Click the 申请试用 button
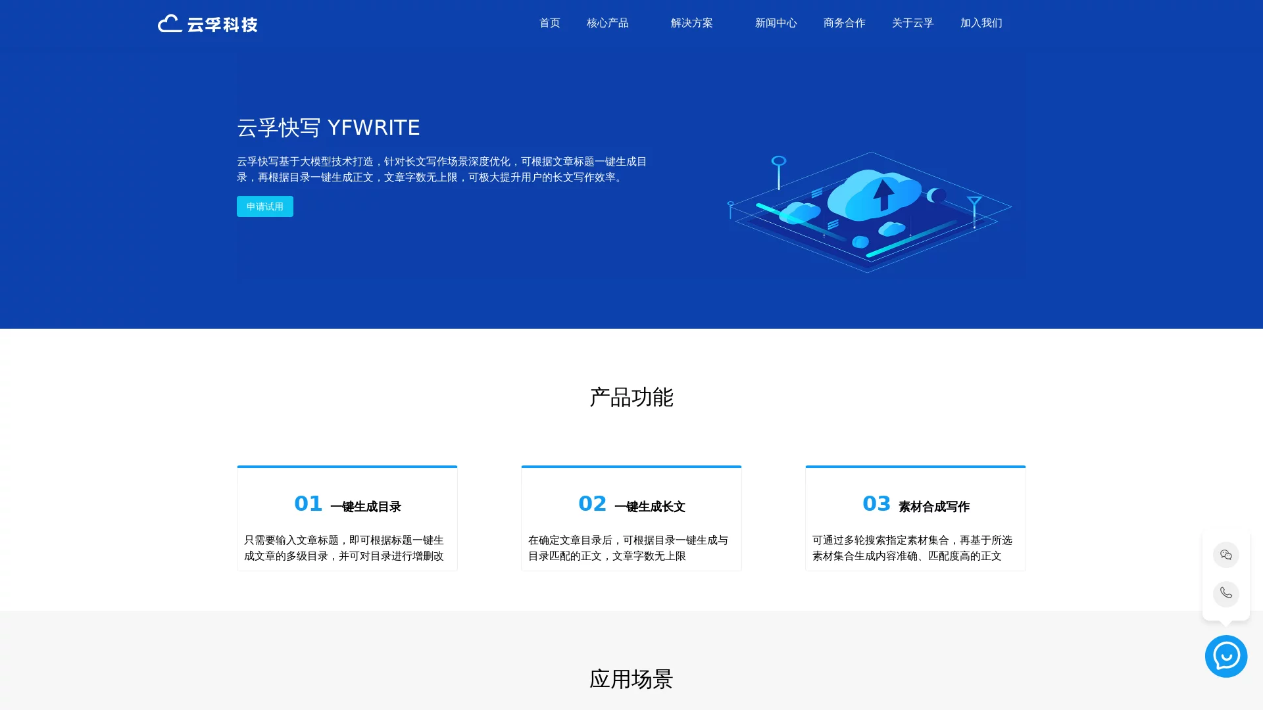Image resolution: width=1263 pixels, height=710 pixels. [264, 206]
